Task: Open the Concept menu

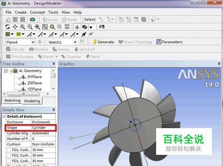Action: pos(37,12)
